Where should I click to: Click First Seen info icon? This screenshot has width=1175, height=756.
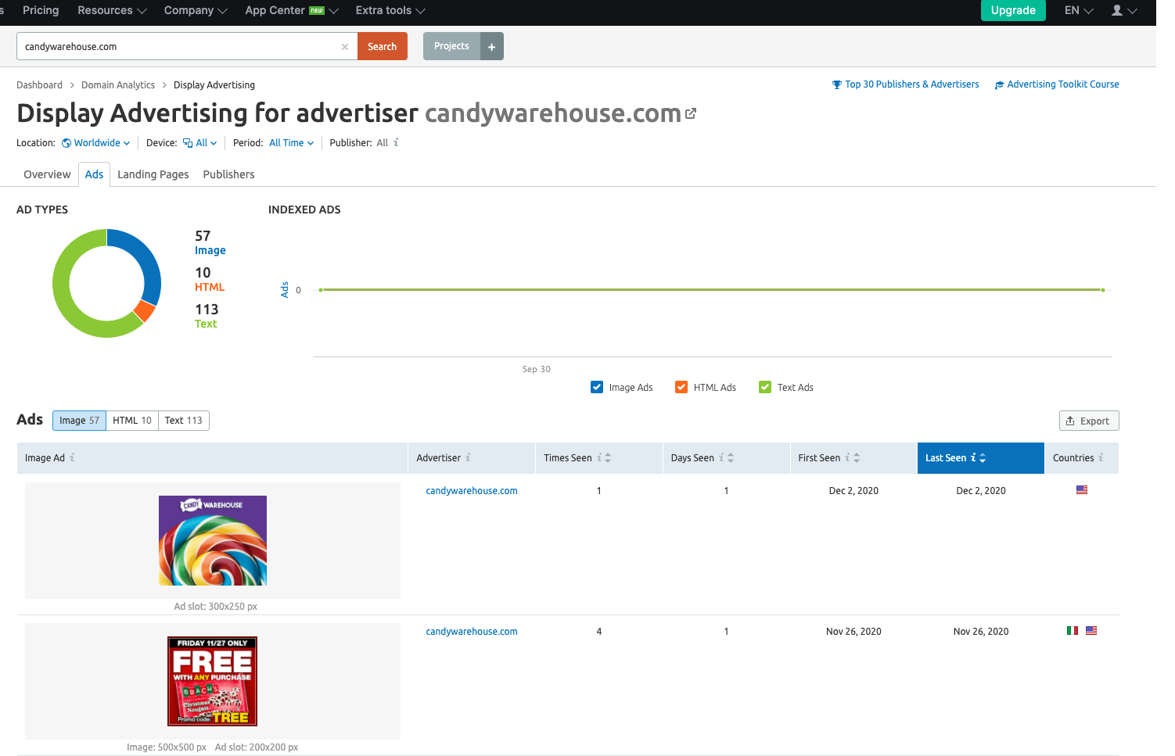click(847, 457)
